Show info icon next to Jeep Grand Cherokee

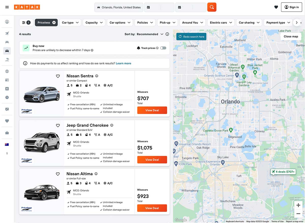(x=112, y=125)
